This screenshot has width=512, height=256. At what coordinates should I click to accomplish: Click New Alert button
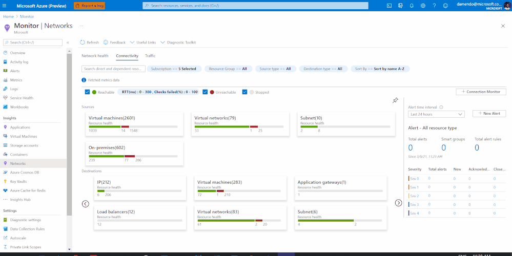489,113
